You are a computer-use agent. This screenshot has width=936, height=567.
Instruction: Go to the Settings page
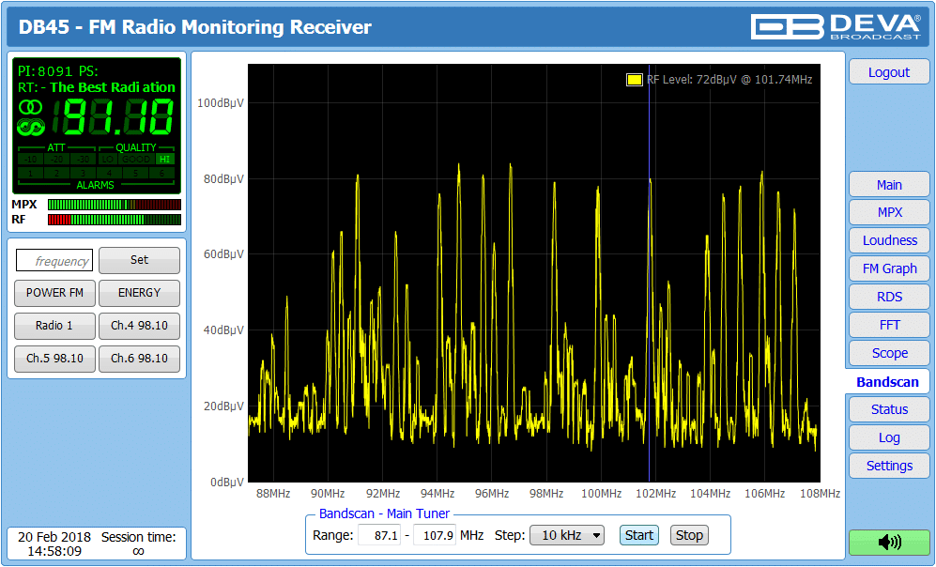(889, 466)
